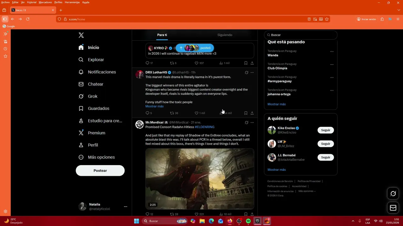The width and height of the screenshot is (403, 226).
Task: Open Notificaciones from the sidebar
Action: (x=97, y=72)
